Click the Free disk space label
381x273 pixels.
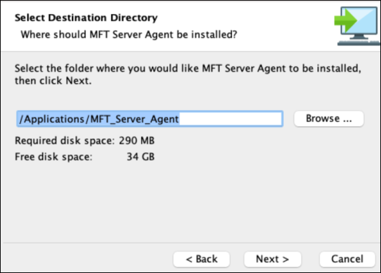54,157
